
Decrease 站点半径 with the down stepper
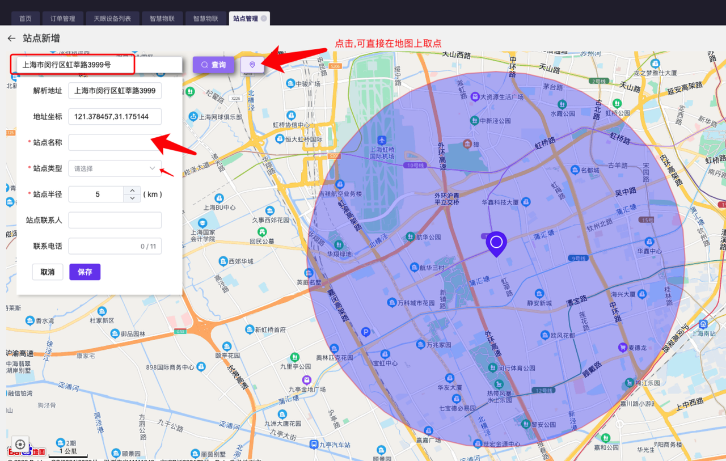click(132, 198)
